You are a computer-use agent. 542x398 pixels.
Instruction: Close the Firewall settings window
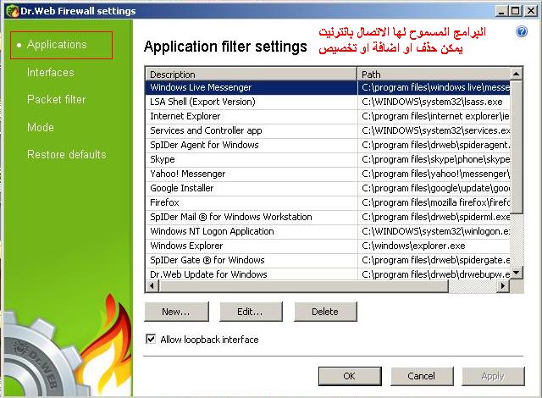pos(531,11)
